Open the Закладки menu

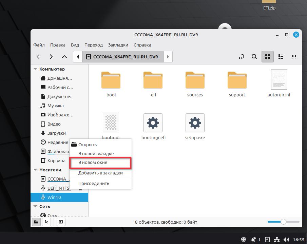tap(118, 45)
